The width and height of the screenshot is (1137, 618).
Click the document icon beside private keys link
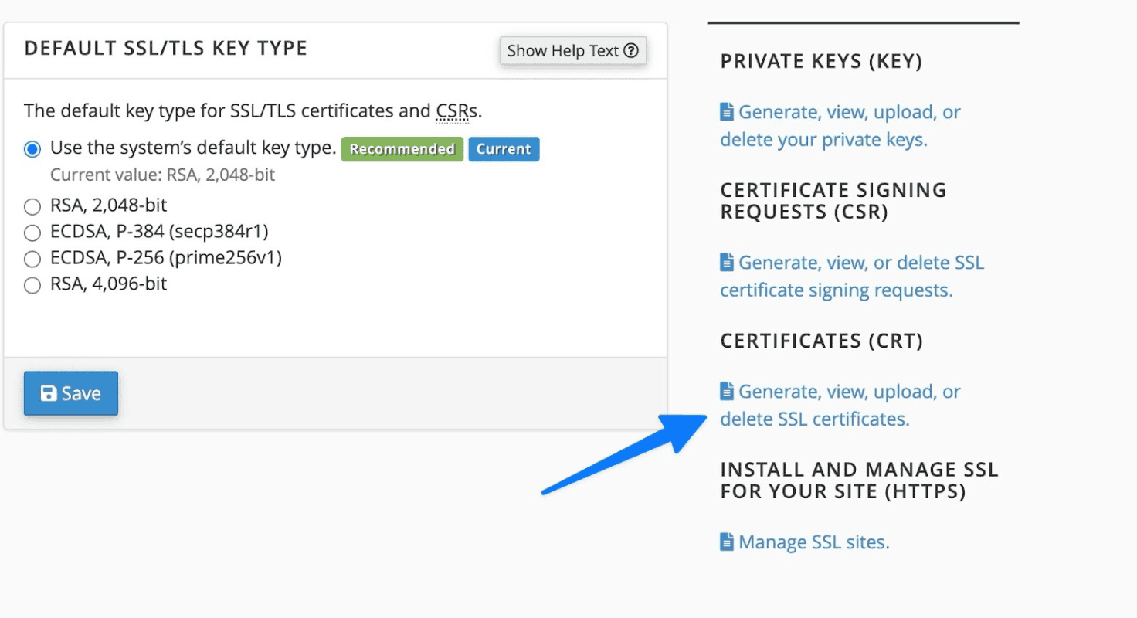(727, 110)
